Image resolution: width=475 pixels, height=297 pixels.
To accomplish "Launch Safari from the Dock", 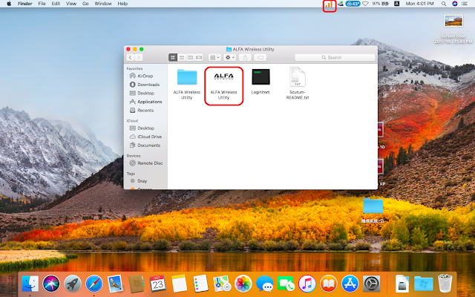I will pos(94,283).
